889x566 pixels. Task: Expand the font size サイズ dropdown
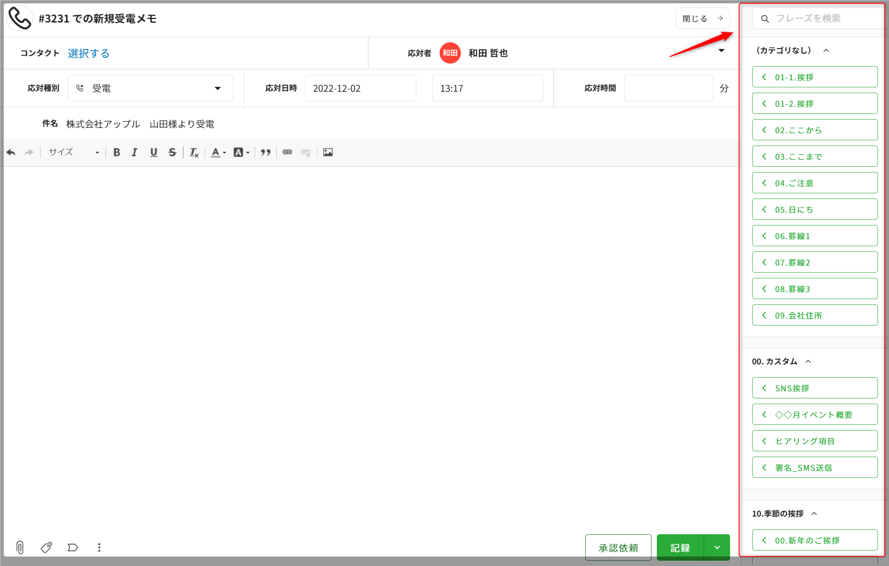(x=74, y=152)
